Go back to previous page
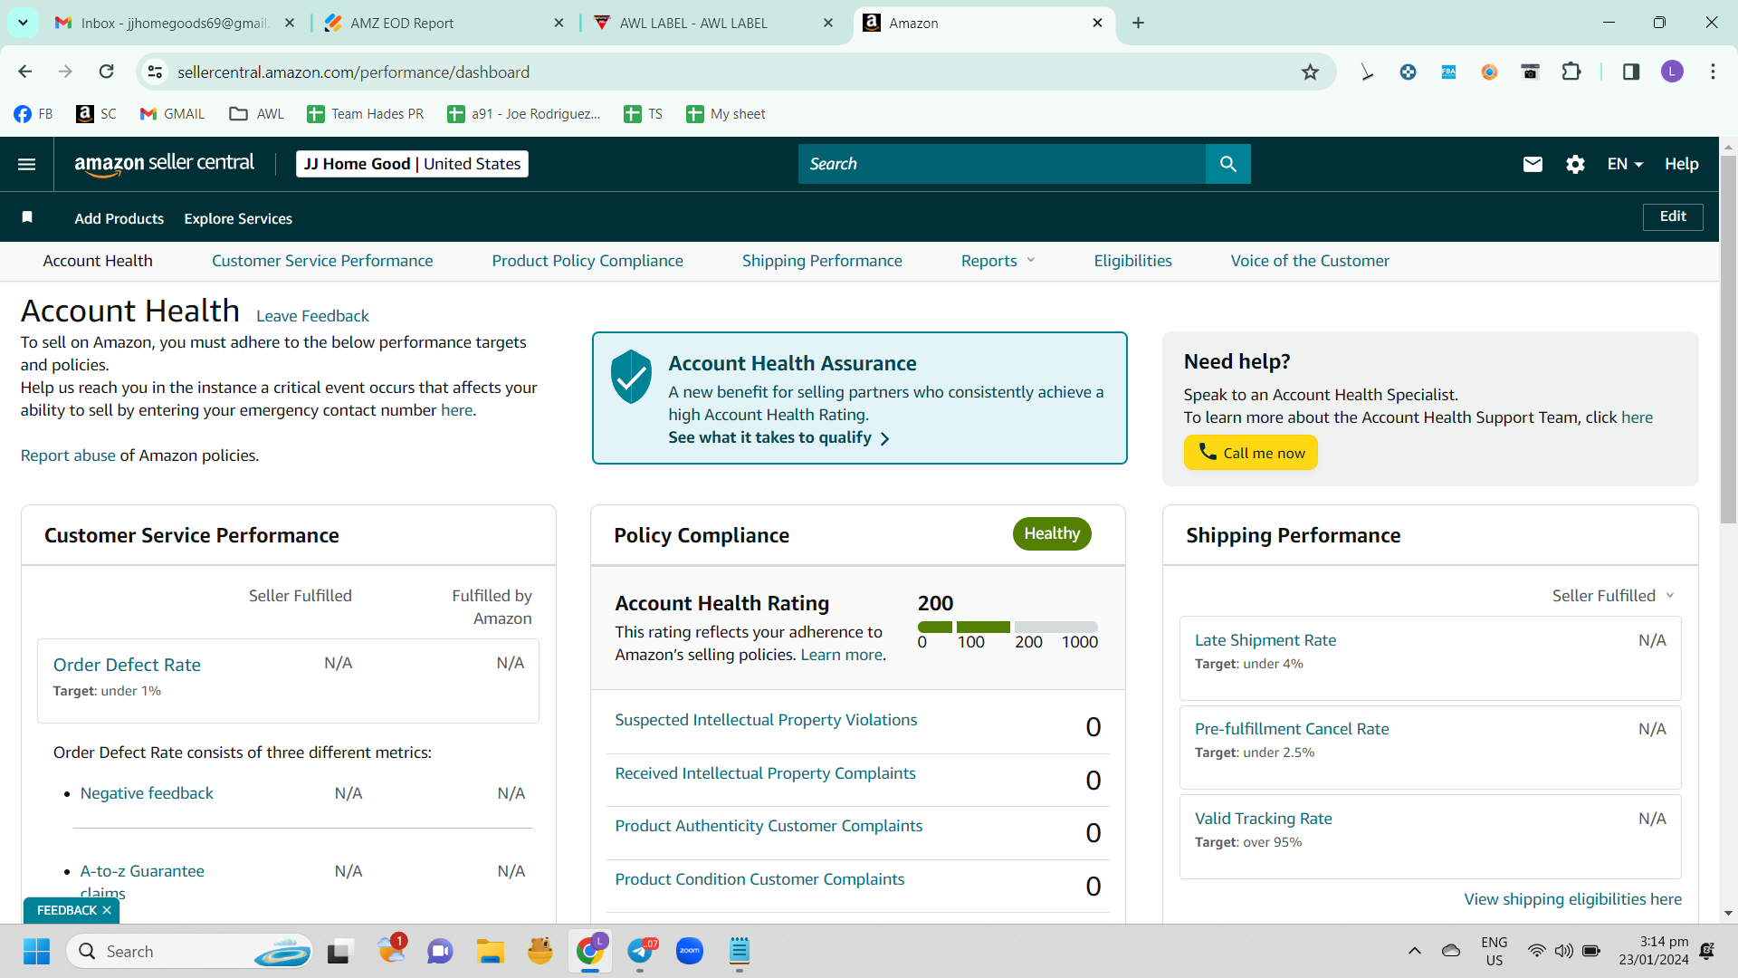This screenshot has width=1738, height=978. [x=24, y=72]
